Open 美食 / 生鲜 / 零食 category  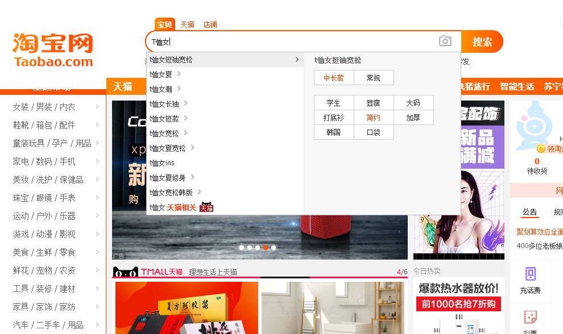pyautogui.click(x=44, y=252)
